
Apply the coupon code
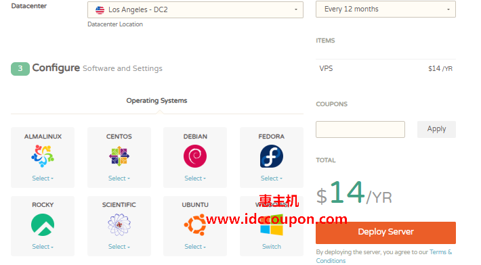point(436,129)
